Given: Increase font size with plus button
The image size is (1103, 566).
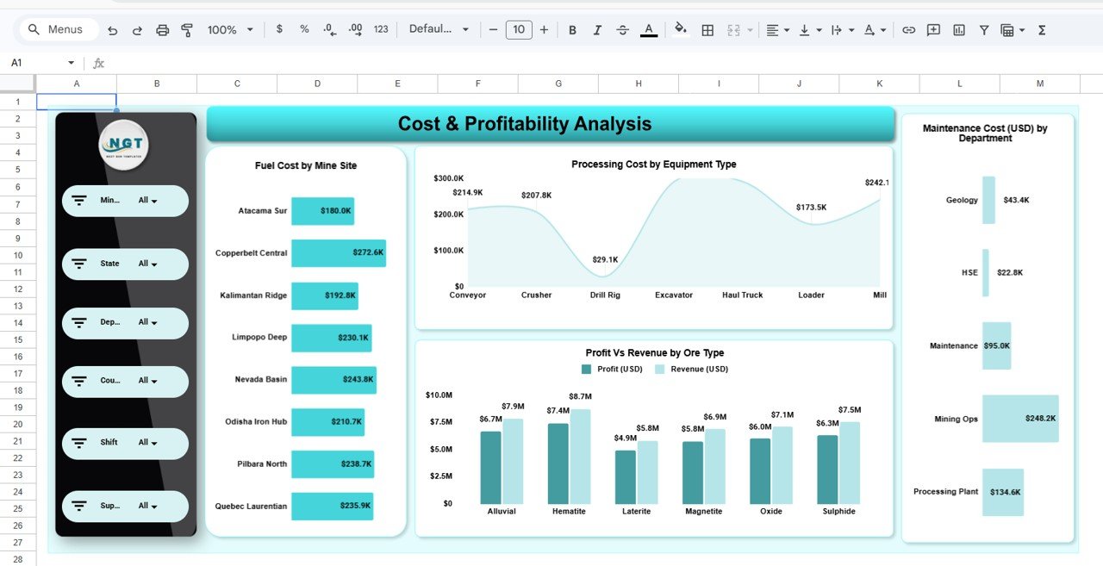Looking at the screenshot, I should 544,30.
